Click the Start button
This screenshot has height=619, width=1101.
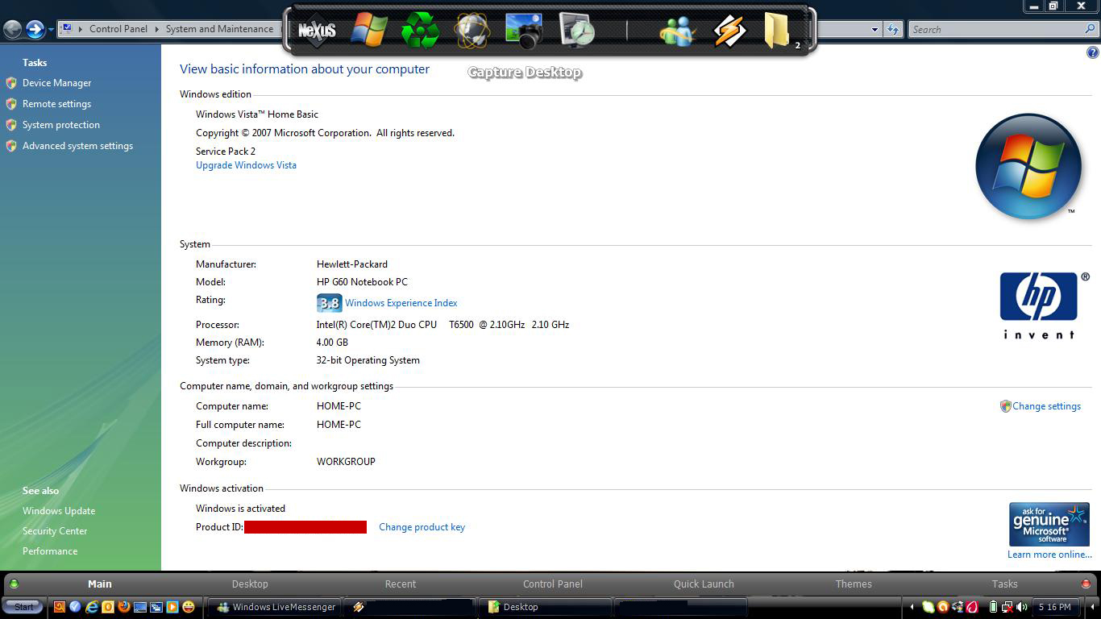[x=23, y=607]
